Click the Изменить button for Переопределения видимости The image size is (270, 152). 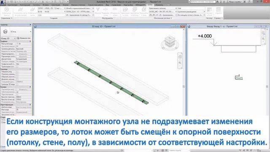[x=24, y=54]
